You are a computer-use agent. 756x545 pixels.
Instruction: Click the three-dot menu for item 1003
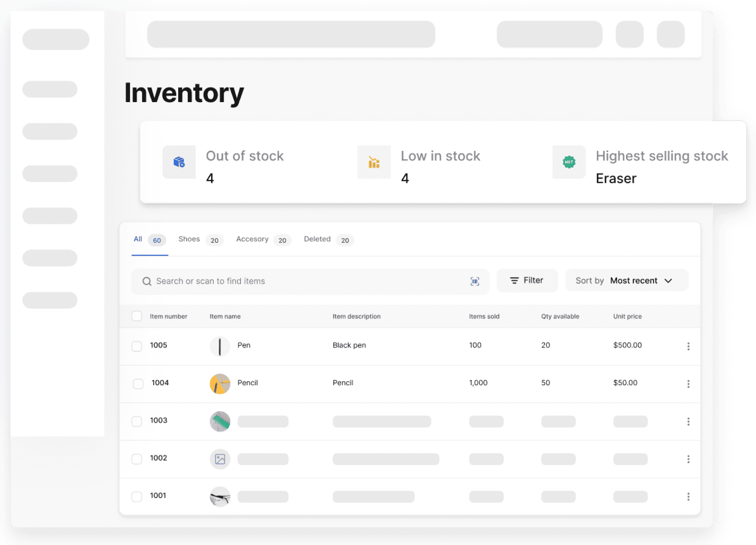point(688,420)
